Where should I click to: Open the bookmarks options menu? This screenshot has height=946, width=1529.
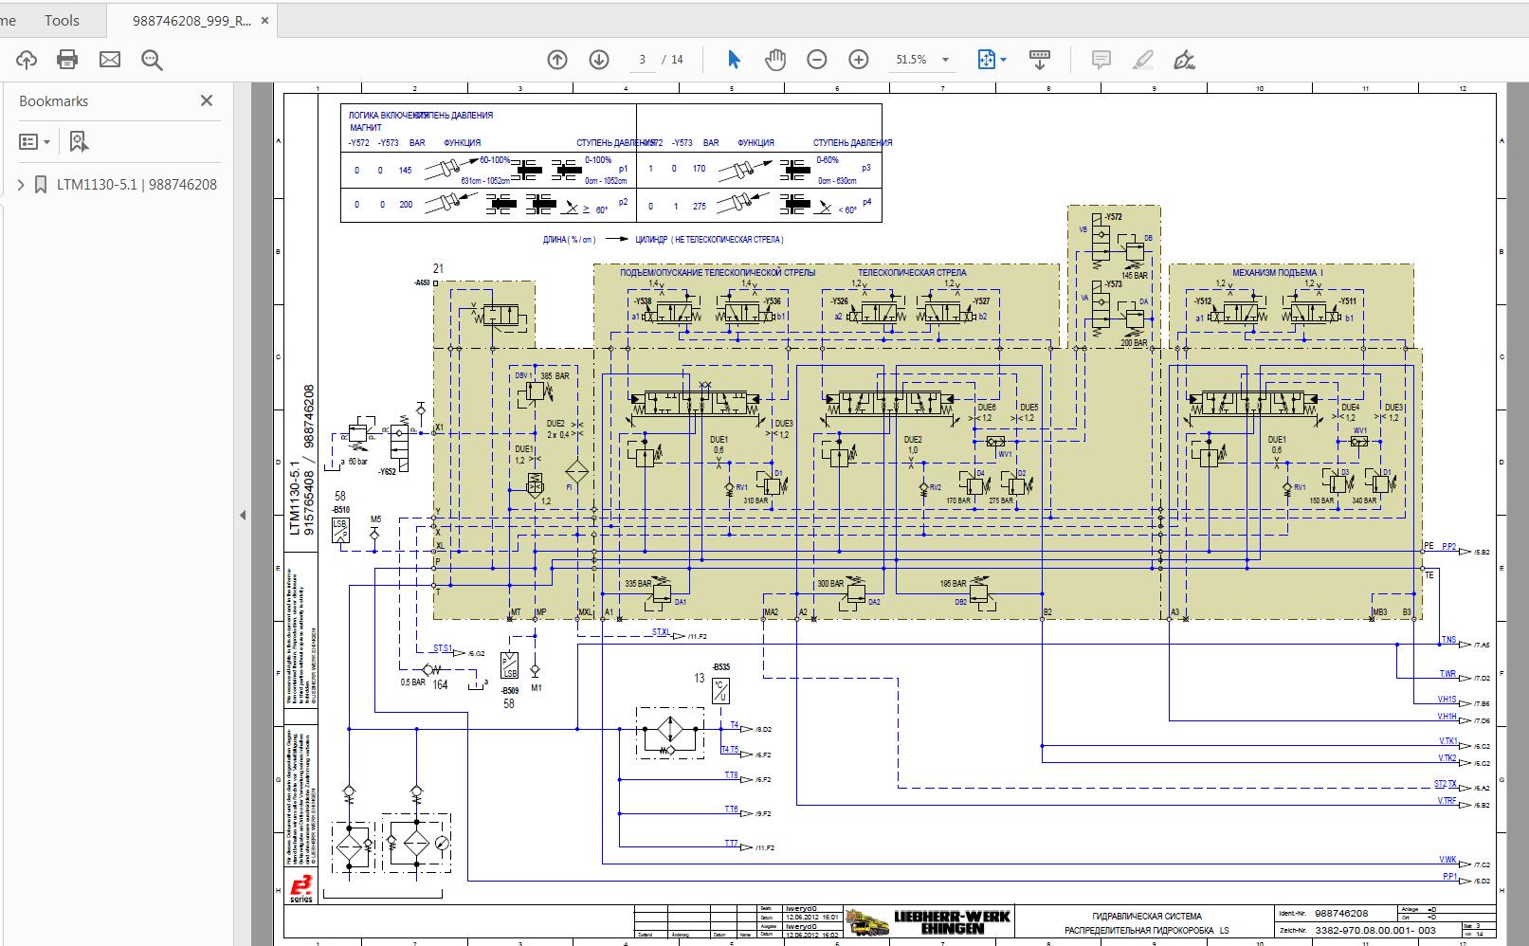pos(33,140)
